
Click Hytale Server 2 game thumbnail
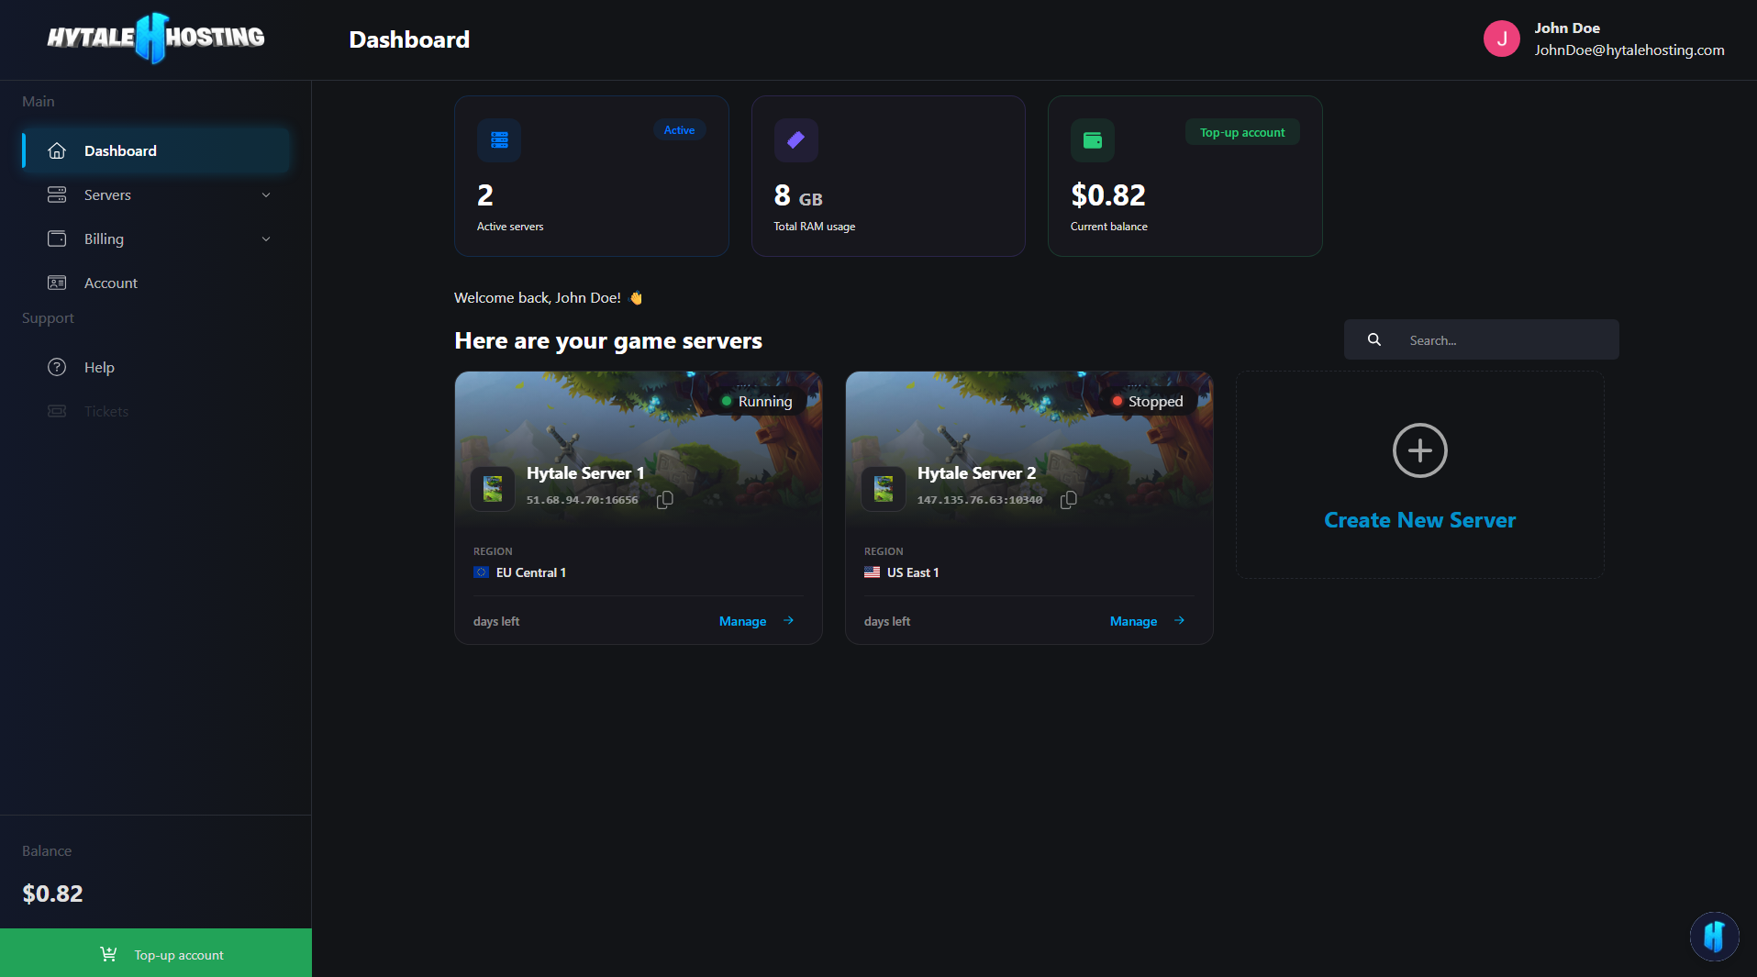[x=884, y=489]
